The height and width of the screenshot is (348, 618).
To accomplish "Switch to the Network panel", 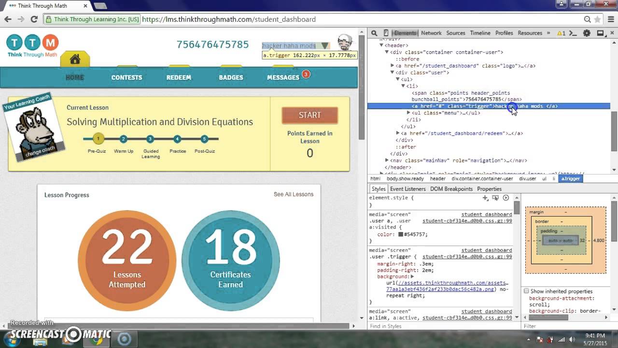I will pyautogui.click(x=431, y=33).
